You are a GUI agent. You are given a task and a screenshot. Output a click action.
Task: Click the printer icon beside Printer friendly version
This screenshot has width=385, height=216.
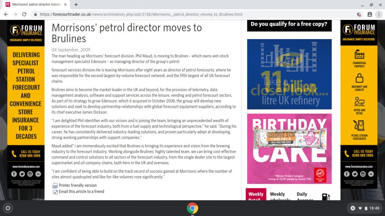pos(55,186)
